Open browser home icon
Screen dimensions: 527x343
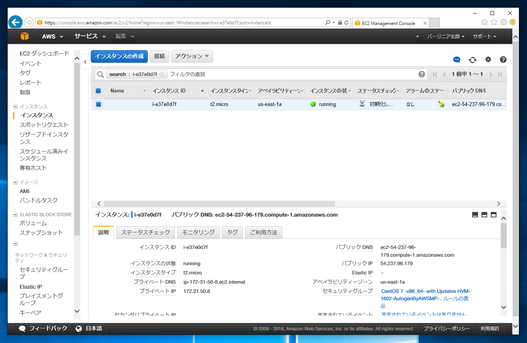coord(485,22)
